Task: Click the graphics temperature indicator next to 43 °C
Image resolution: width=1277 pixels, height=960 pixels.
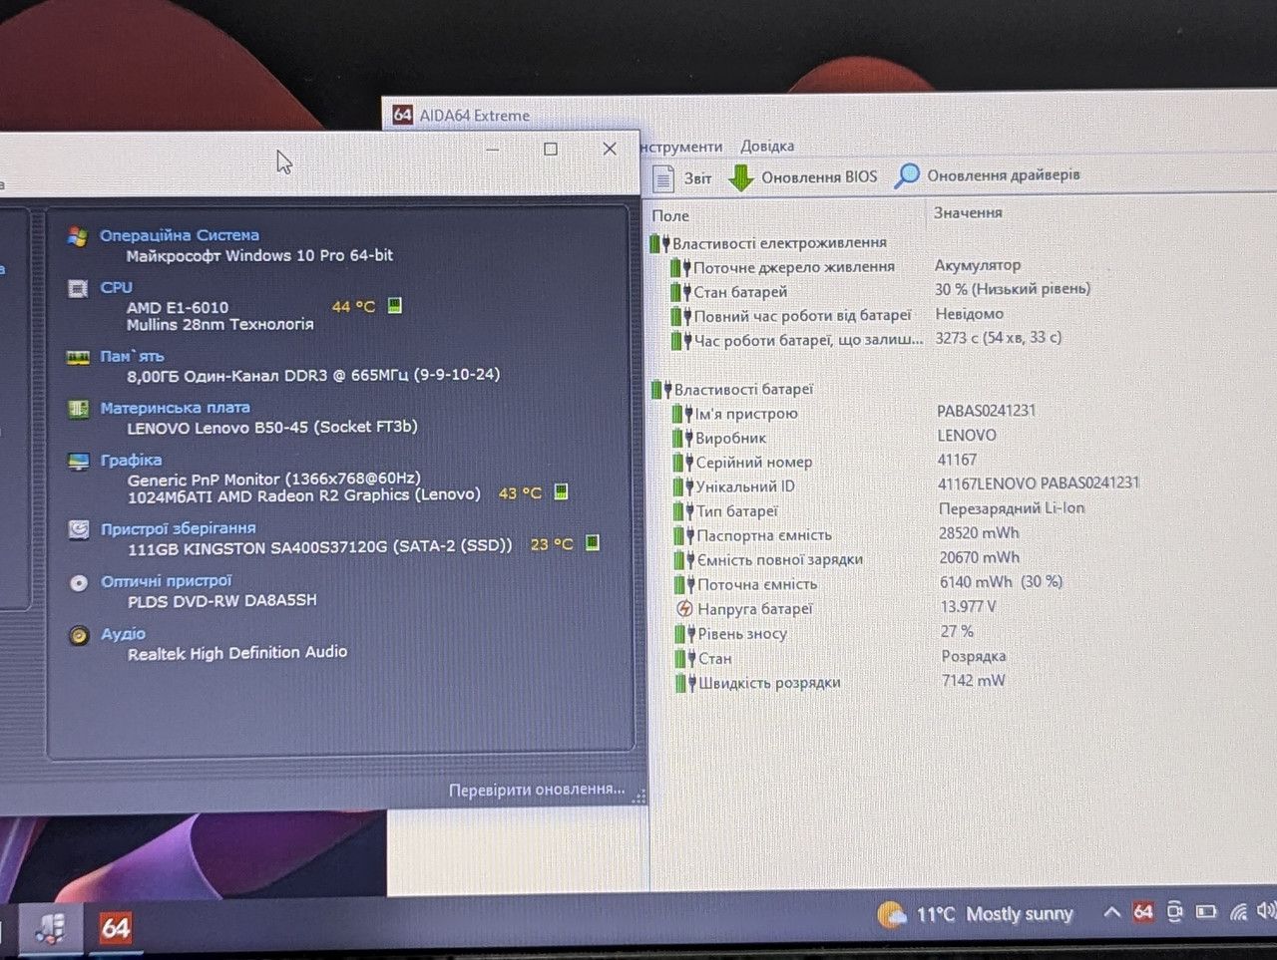Action: tap(561, 491)
